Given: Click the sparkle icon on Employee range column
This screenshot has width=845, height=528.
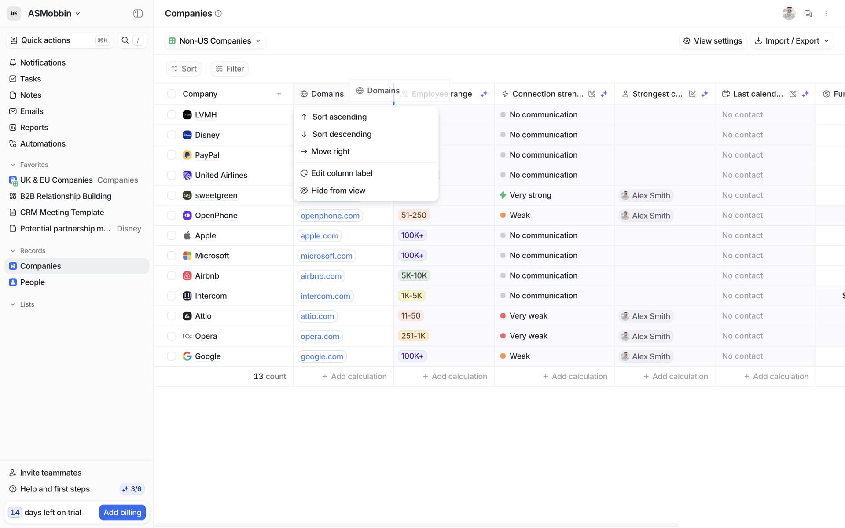Looking at the screenshot, I should [484, 94].
